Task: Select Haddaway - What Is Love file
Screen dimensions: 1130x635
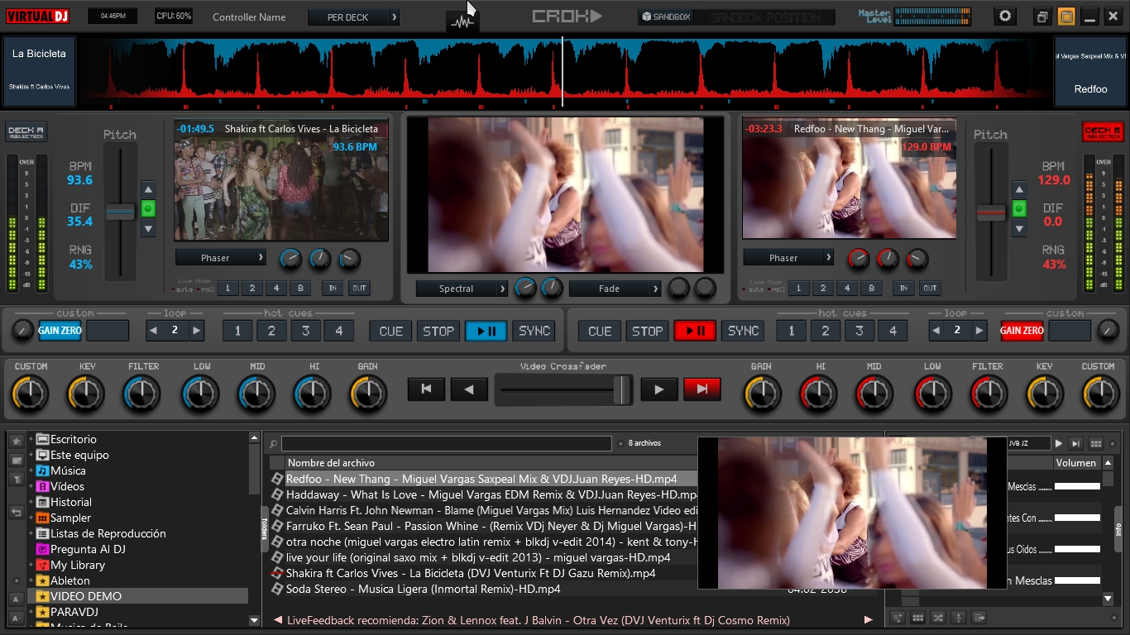Action: (491, 494)
